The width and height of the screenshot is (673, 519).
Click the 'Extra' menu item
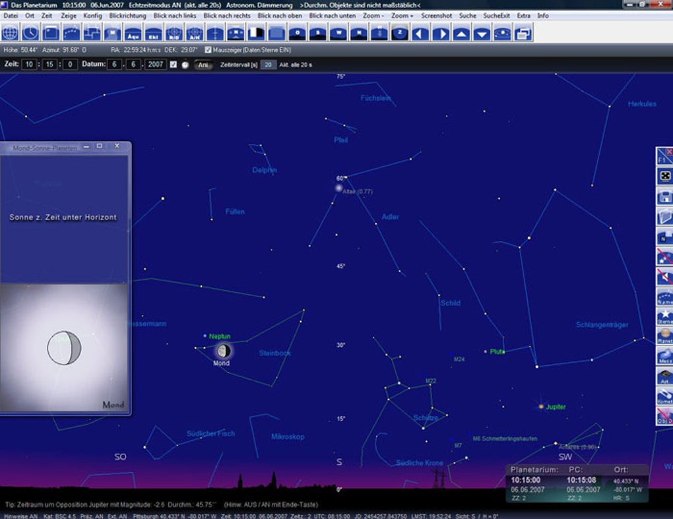(x=524, y=15)
